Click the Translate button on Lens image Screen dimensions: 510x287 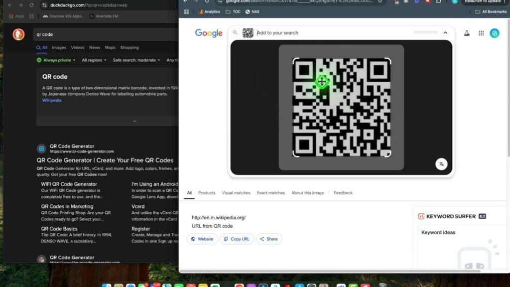click(441, 164)
